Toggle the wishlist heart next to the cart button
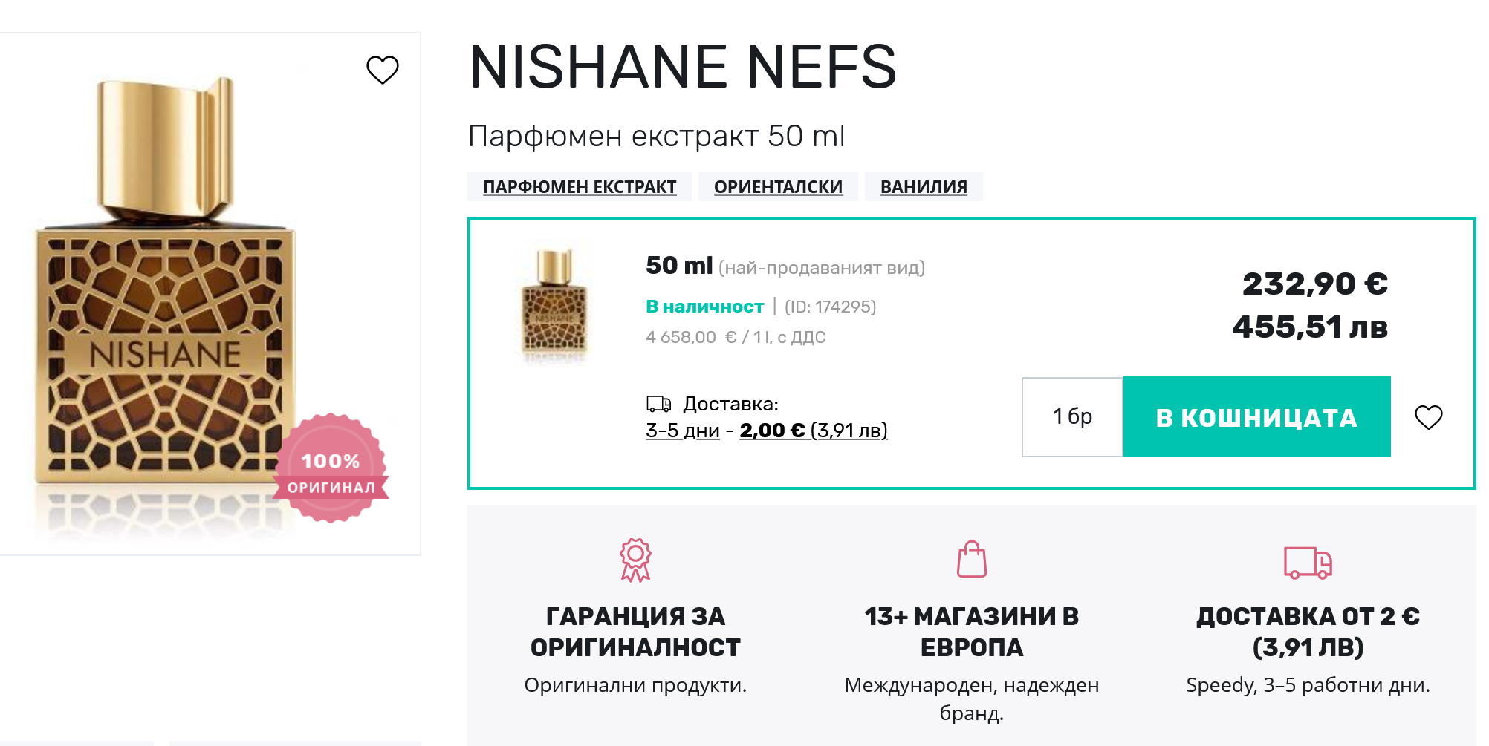 point(1428,417)
